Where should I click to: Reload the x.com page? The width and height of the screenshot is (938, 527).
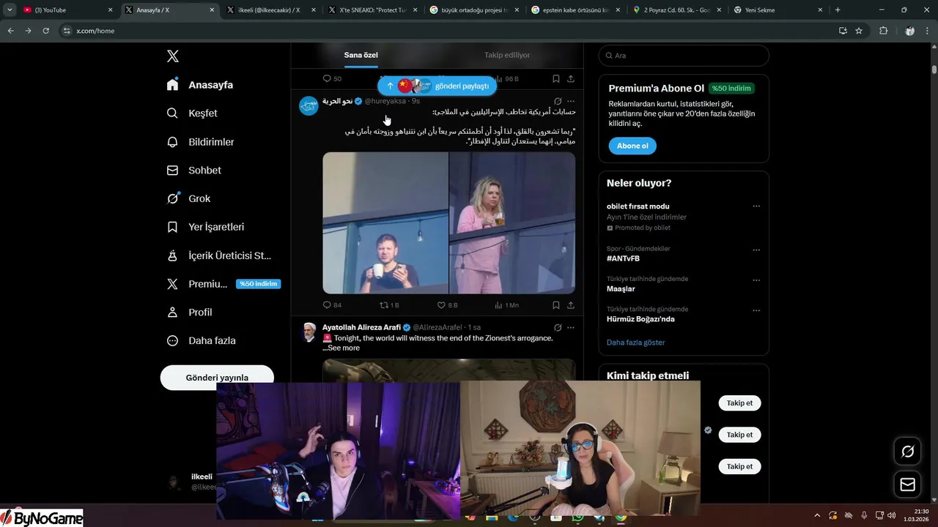click(x=45, y=31)
